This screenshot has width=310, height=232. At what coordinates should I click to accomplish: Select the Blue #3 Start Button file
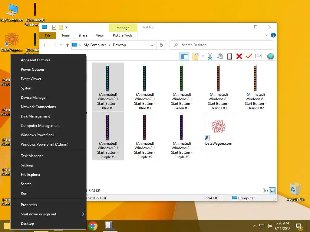[x=145, y=87]
